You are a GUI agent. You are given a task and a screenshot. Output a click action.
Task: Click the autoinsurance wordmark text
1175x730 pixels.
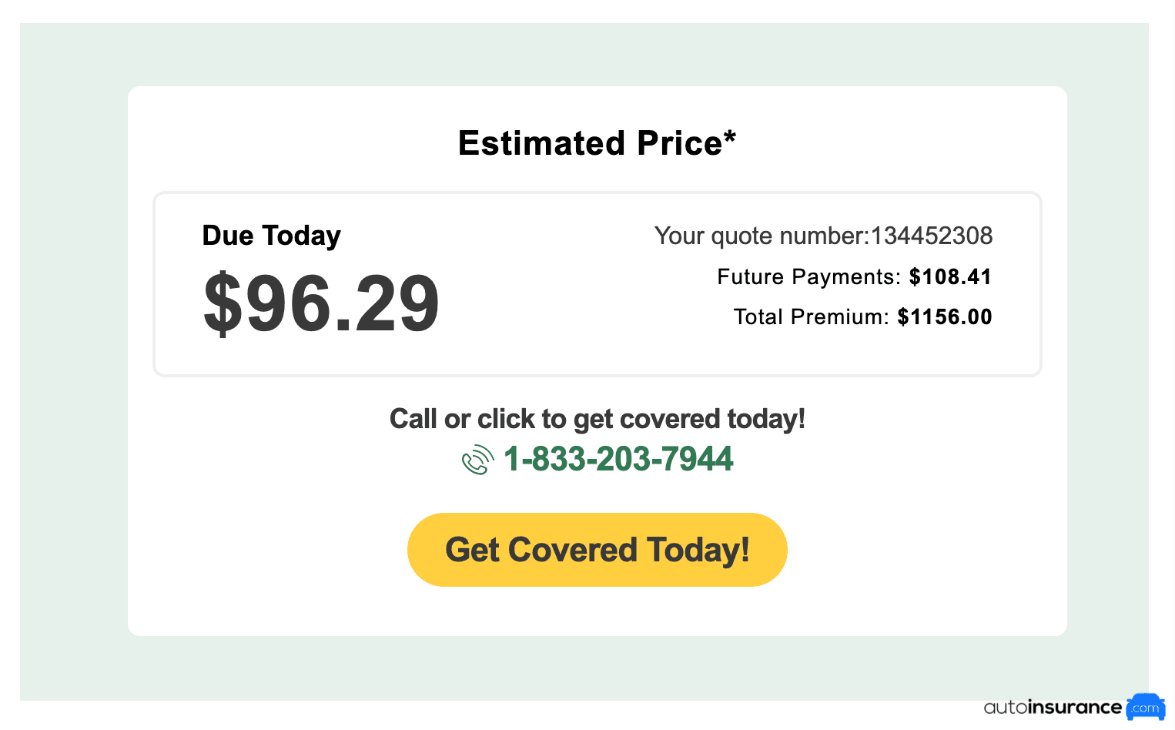coord(1052,707)
